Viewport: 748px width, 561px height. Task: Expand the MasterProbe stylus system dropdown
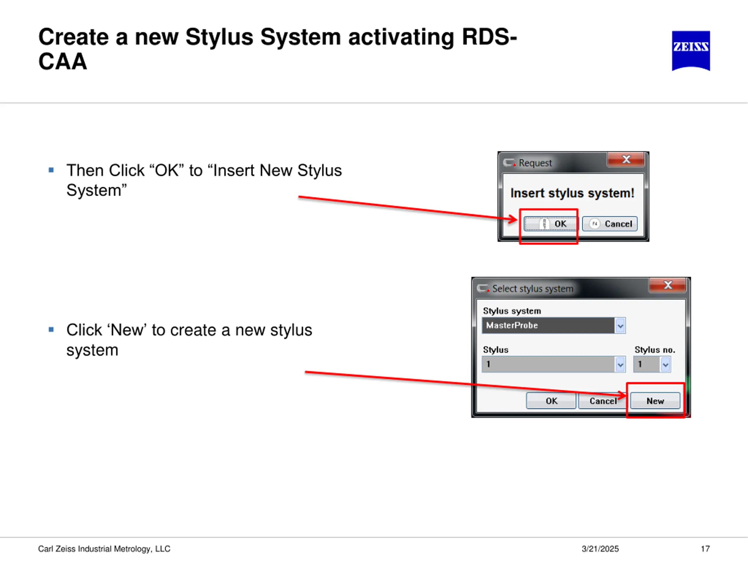point(620,325)
